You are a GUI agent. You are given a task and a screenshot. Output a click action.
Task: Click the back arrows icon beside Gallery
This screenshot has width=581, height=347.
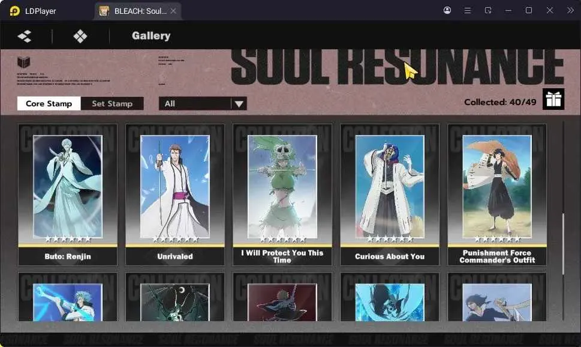pyautogui.click(x=25, y=36)
